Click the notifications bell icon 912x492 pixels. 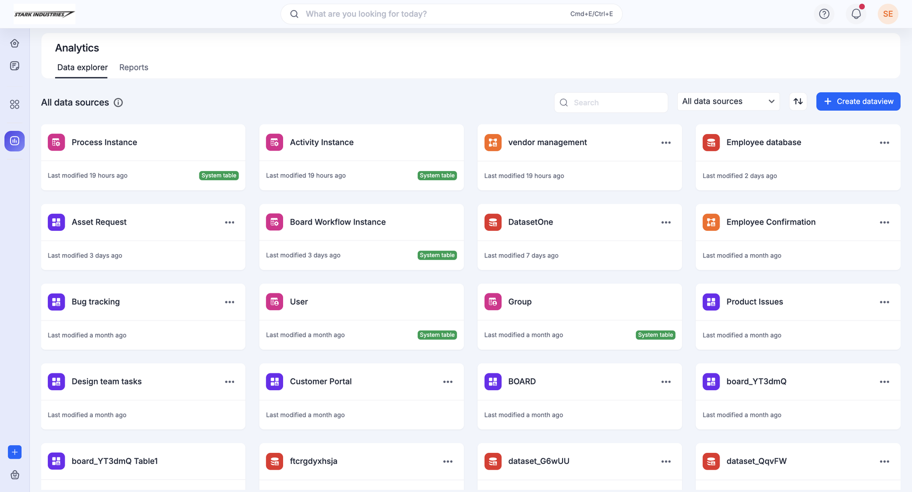click(x=856, y=14)
